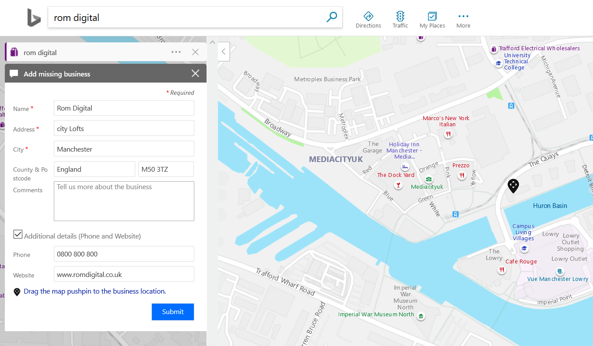The height and width of the screenshot is (346, 593).
Task: Click the Website input field
Action: [x=124, y=274]
